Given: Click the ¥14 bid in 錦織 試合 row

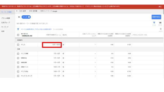Looking at the screenshot, I should pos(112,58).
